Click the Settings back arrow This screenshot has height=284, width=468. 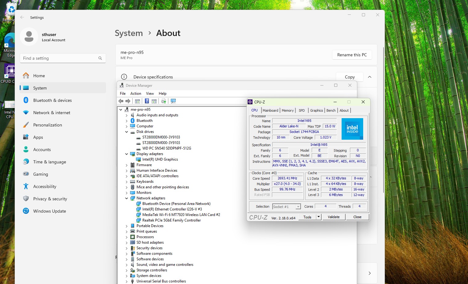point(22,18)
